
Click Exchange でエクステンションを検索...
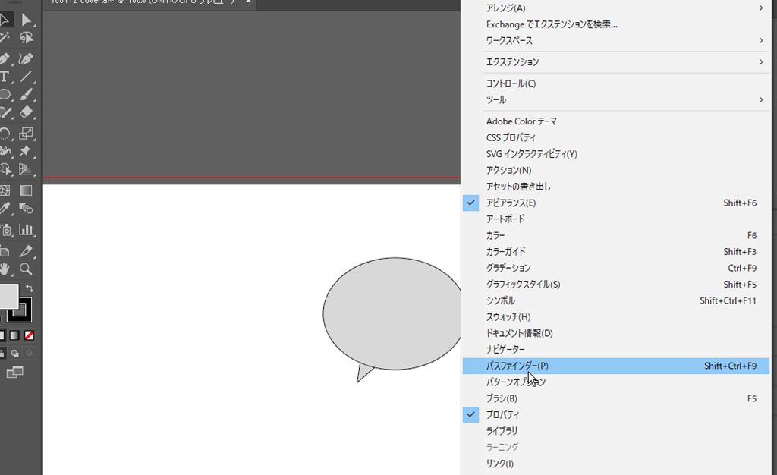tap(552, 24)
